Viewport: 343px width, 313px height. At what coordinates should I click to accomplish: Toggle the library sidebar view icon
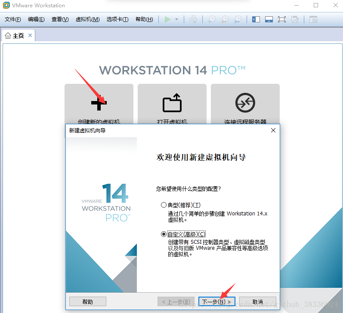[256, 19]
